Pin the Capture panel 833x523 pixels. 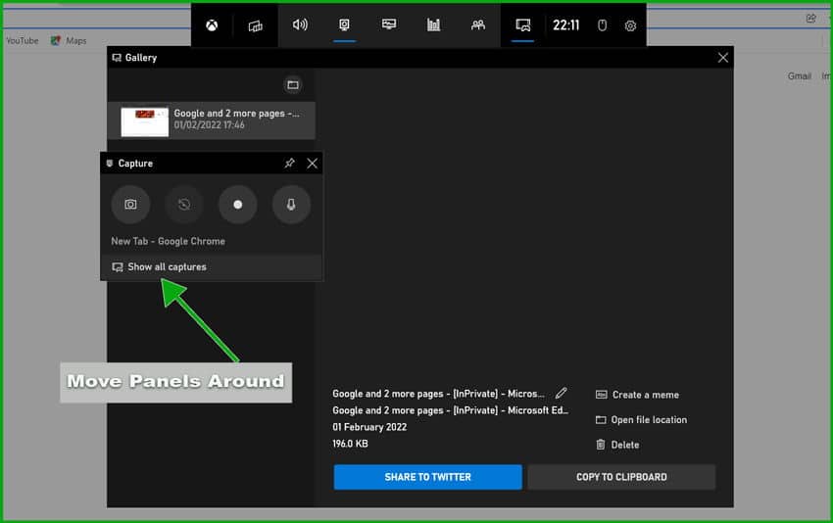coord(289,164)
